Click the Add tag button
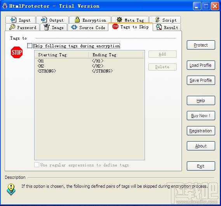 [x=162, y=54]
